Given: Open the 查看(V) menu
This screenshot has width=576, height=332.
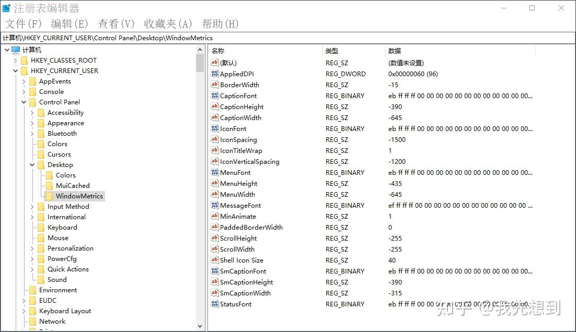Looking at the screenshot, I should (116, 24).
